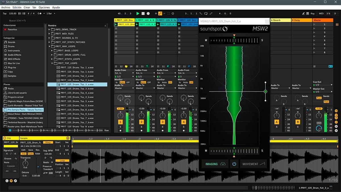Viewport: 341px width, 192px height.
Task: Open the Edición menu
Action: pos(17,7)
